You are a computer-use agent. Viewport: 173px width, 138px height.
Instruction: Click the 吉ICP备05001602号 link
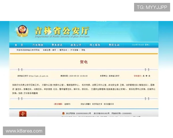point(101,113)
